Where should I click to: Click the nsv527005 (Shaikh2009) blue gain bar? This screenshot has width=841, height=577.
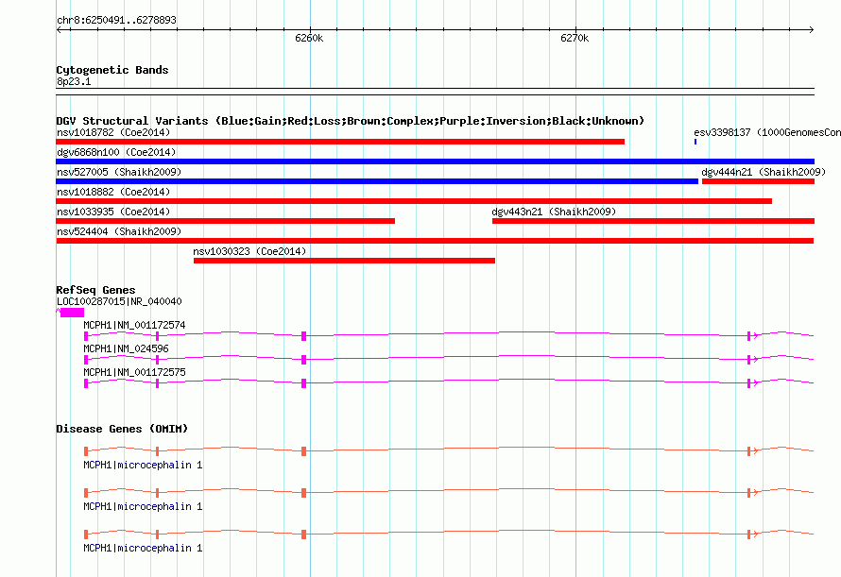(x=377, y=181)
